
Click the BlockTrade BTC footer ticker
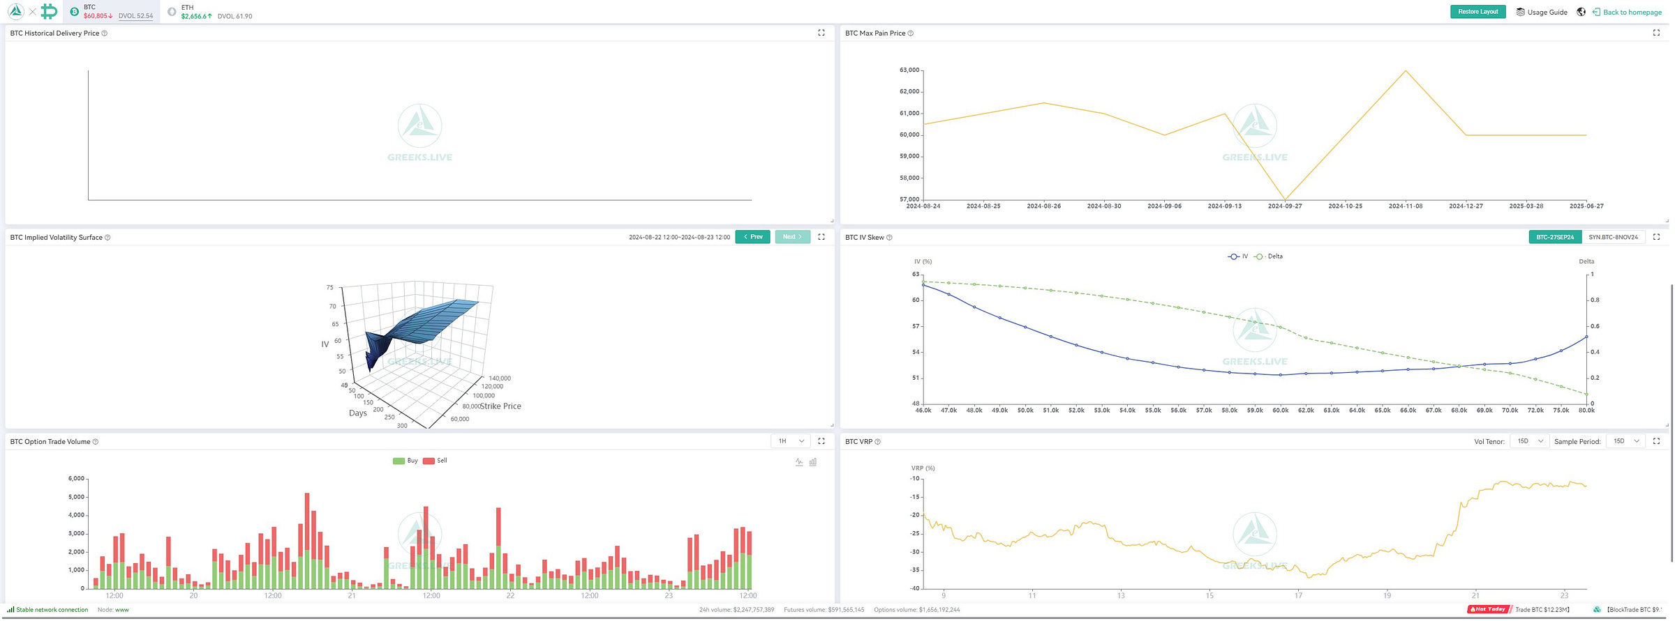[x=1635, y=610]
